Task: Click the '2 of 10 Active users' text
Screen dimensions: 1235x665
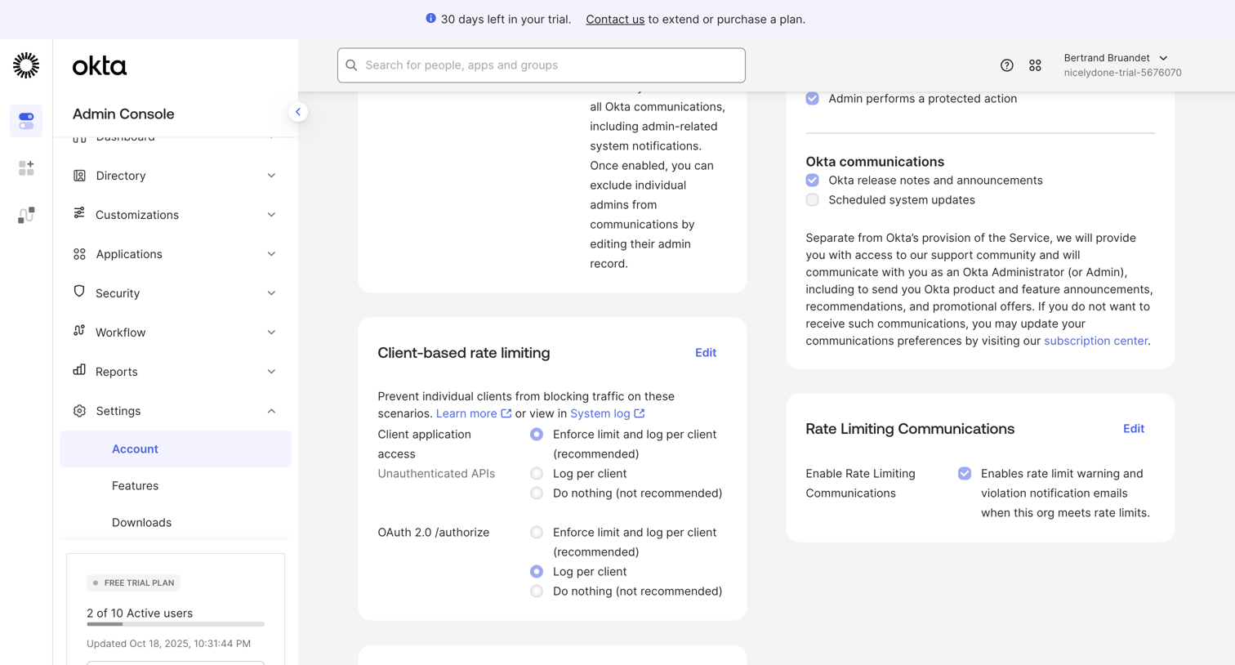Action: (x=140, y=614)
